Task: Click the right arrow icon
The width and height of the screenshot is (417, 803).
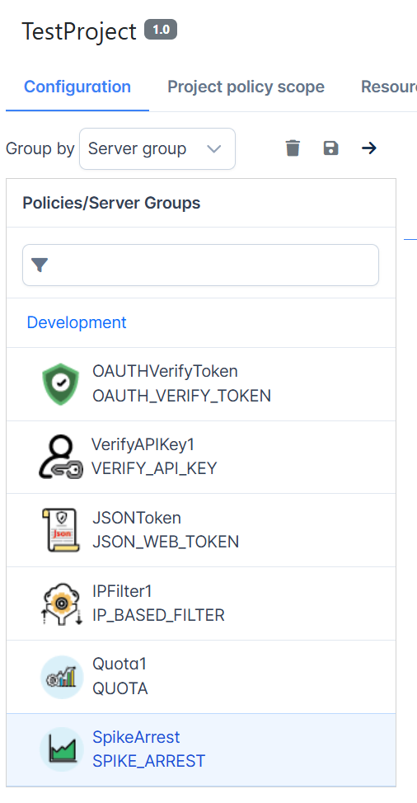Action: pyautogui.click(x=369, y=148)
